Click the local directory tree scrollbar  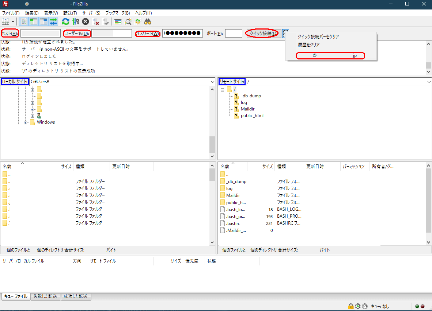point(212,123)
